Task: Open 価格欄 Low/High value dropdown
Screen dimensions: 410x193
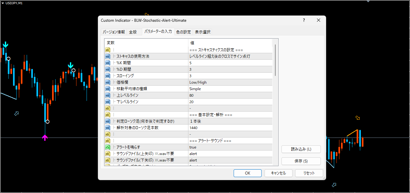Action: pyautogui.click(x=230, y=82)
